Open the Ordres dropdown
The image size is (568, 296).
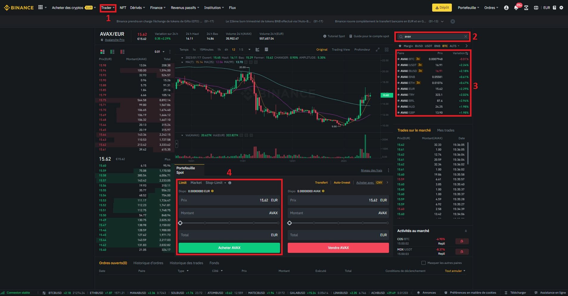(491, 8)
